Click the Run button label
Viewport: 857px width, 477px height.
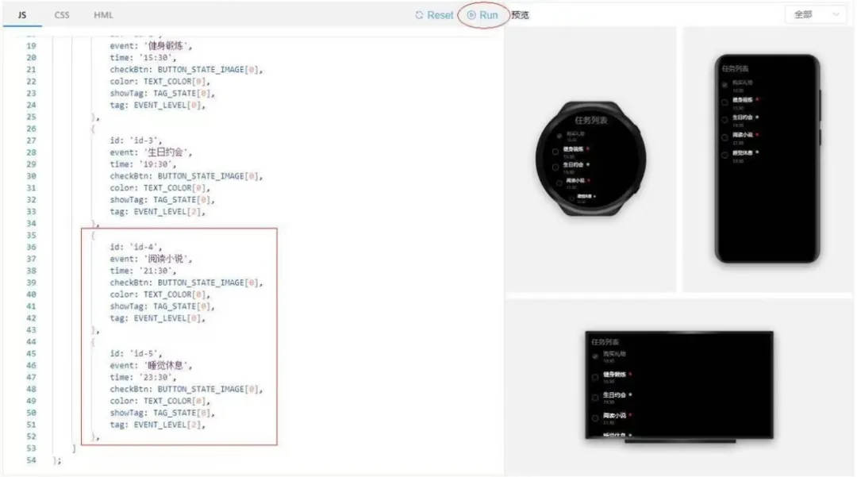tap(489, 15)
